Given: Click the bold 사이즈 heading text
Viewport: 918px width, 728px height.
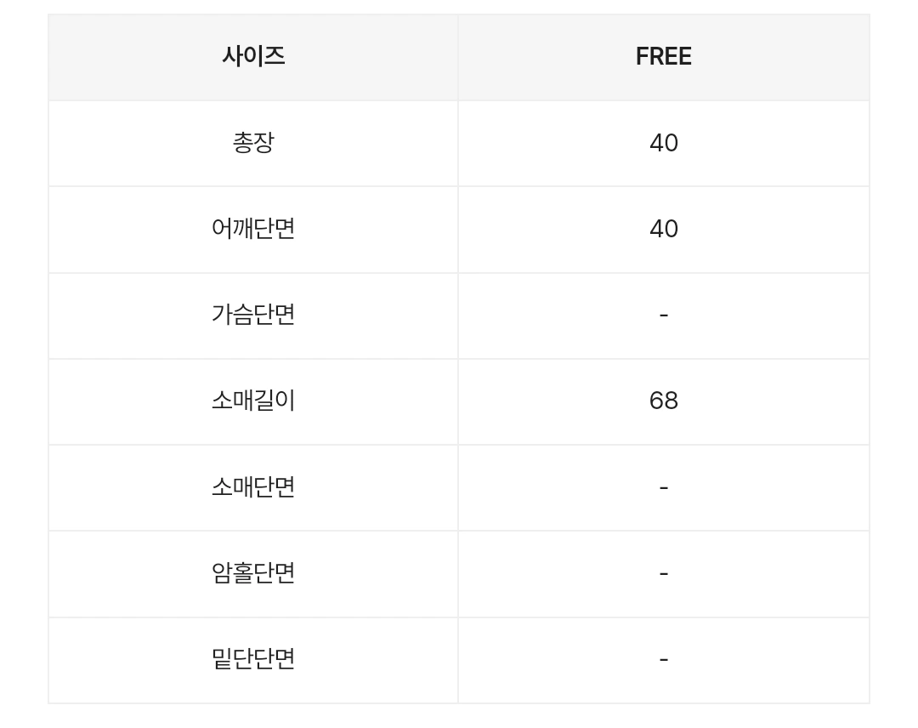Looking at the screenshot, I should coord(253,57).
